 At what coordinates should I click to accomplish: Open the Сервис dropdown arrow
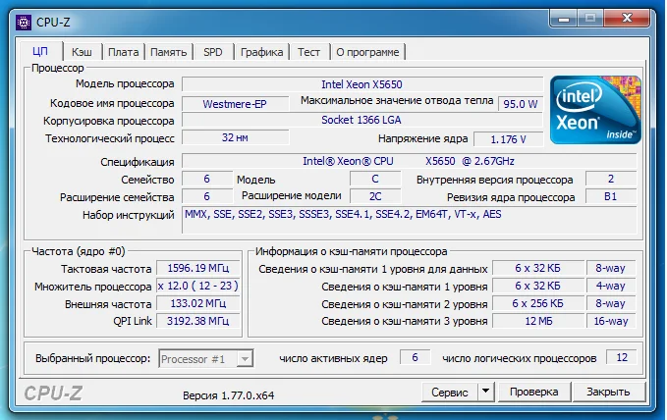click(486, 392)
